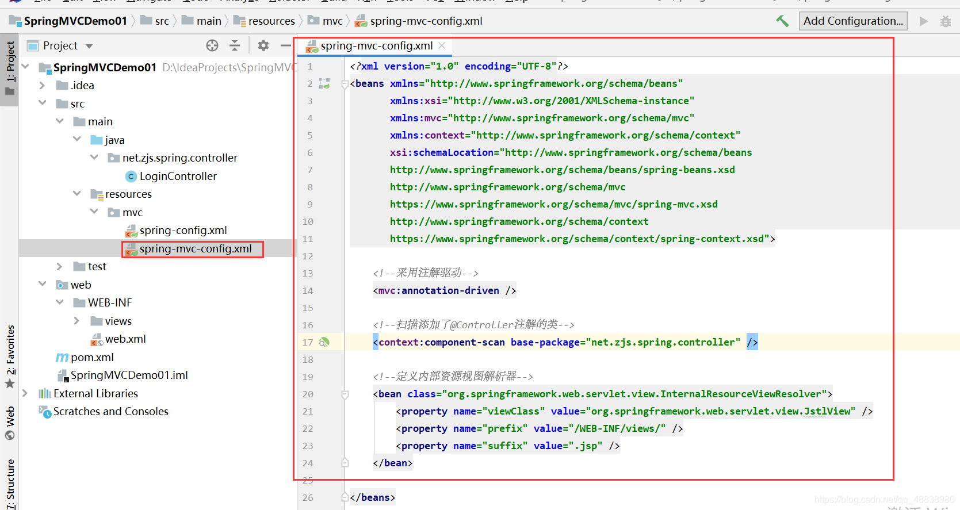Click main in the breadcrumb bar
Image resolution: width=960 pixels, height=510 pixels.
[209, 21]
